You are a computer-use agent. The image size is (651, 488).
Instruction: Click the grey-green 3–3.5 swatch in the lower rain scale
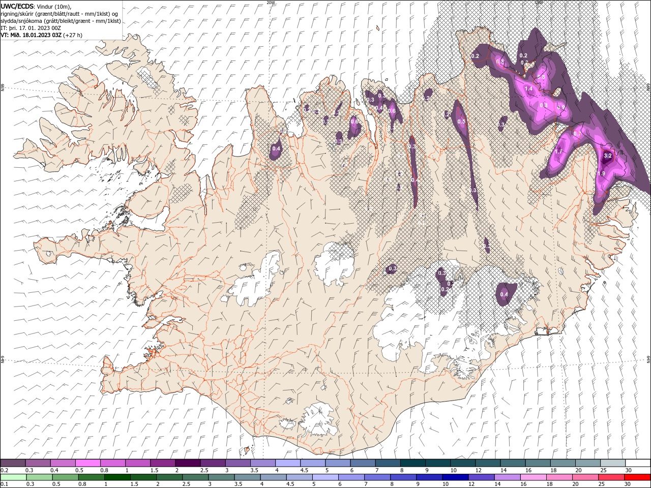click(x=221, y=477)
